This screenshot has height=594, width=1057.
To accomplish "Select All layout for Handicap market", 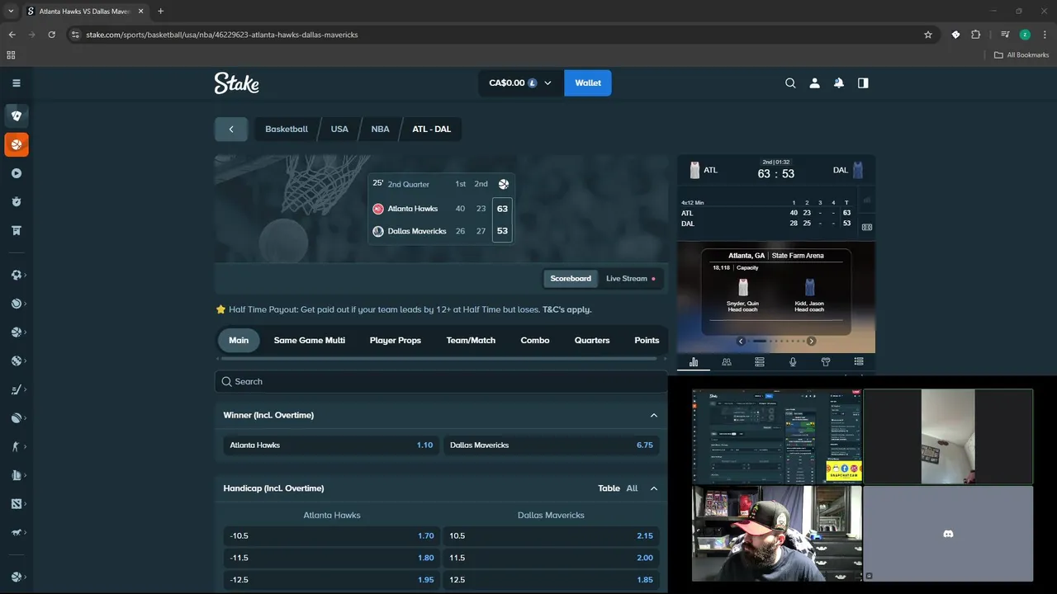I will point(632,488).
